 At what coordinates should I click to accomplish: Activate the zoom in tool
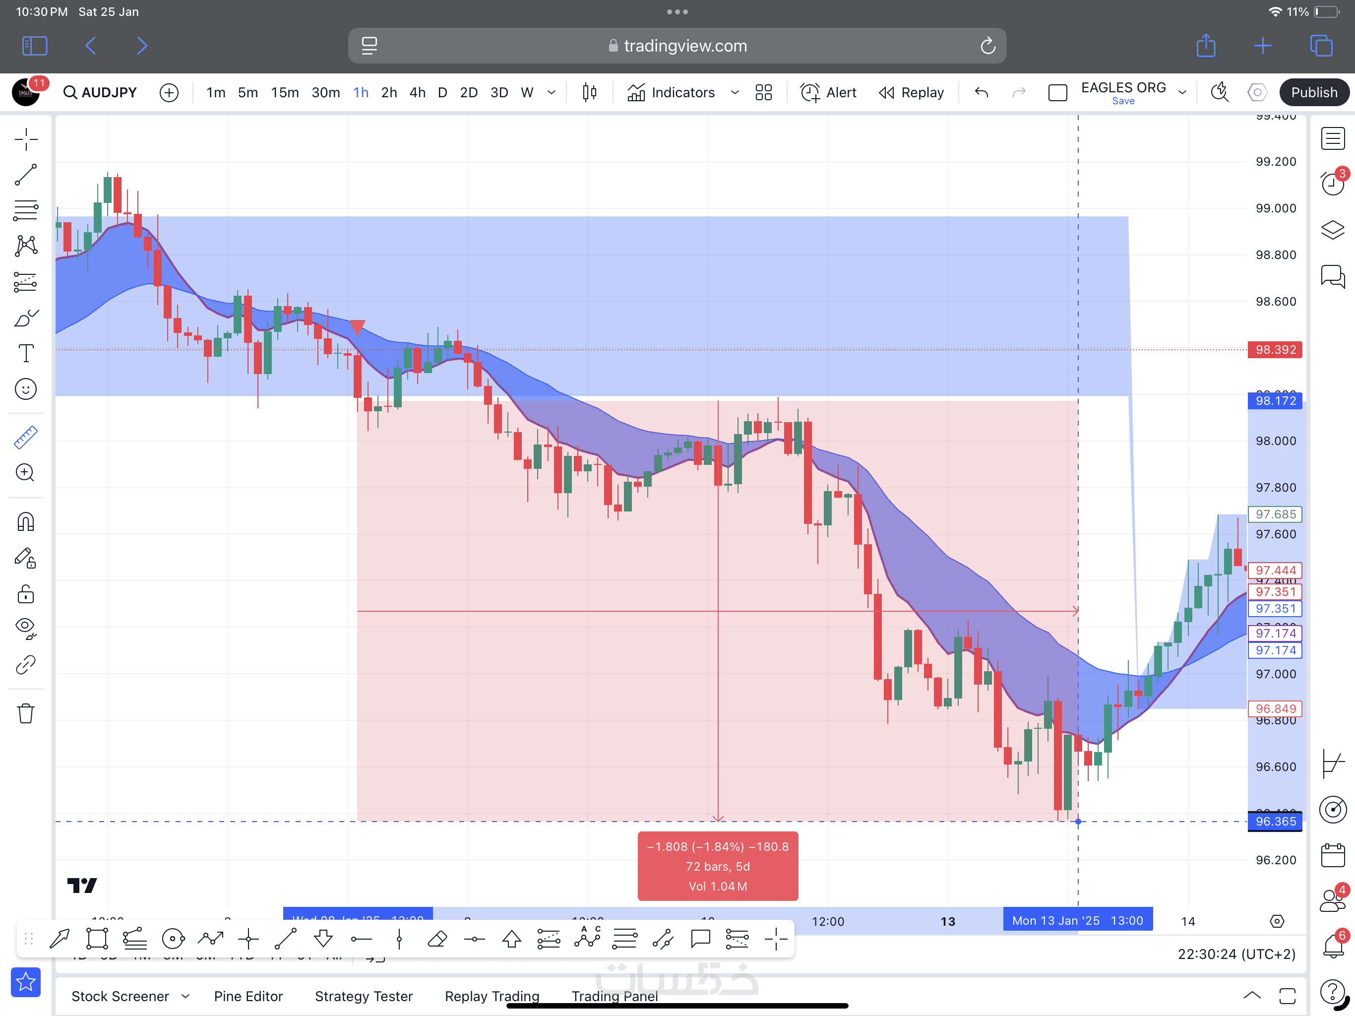(x=26, y=472)
